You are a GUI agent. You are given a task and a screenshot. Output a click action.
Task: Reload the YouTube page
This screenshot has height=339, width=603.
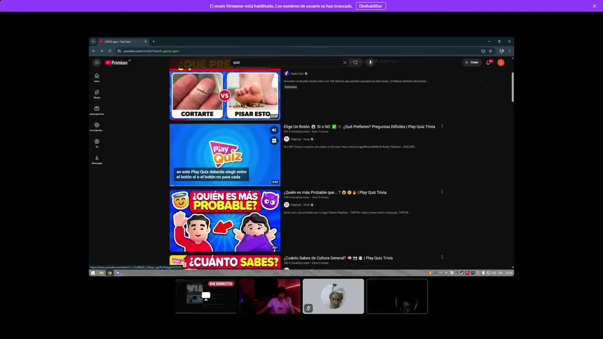(x=109, y=51)
